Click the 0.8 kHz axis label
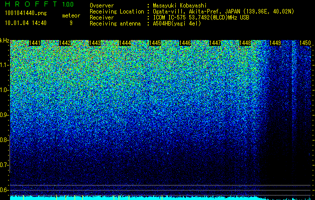315x200 pixels. point(4,140)
